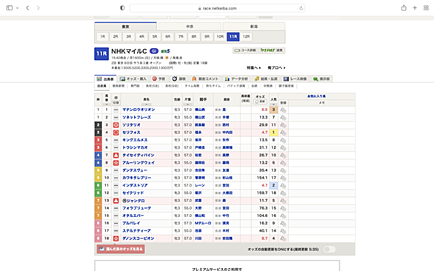
Task: Reload the page with the refresh icon
Action: click(x=301, y=8)
